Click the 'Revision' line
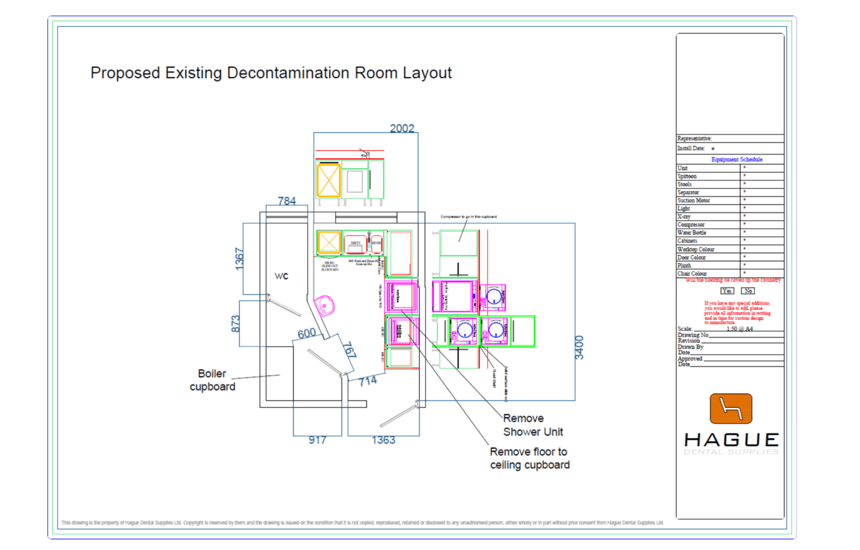The width and height of the screenshot is (860, 550). click(730, 341)
